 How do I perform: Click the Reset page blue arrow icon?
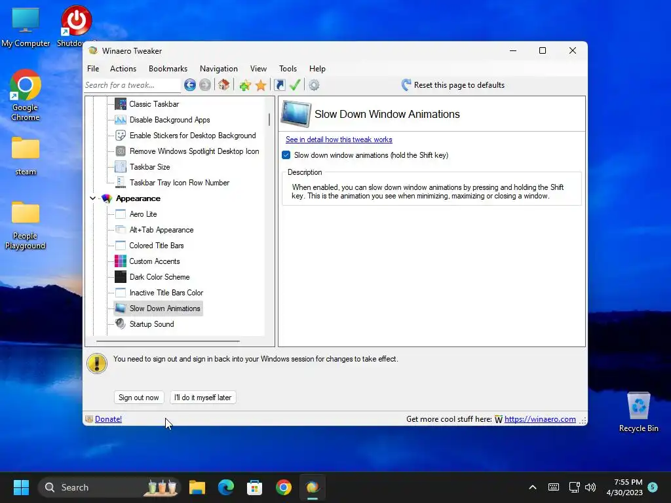tap(406, 84)
